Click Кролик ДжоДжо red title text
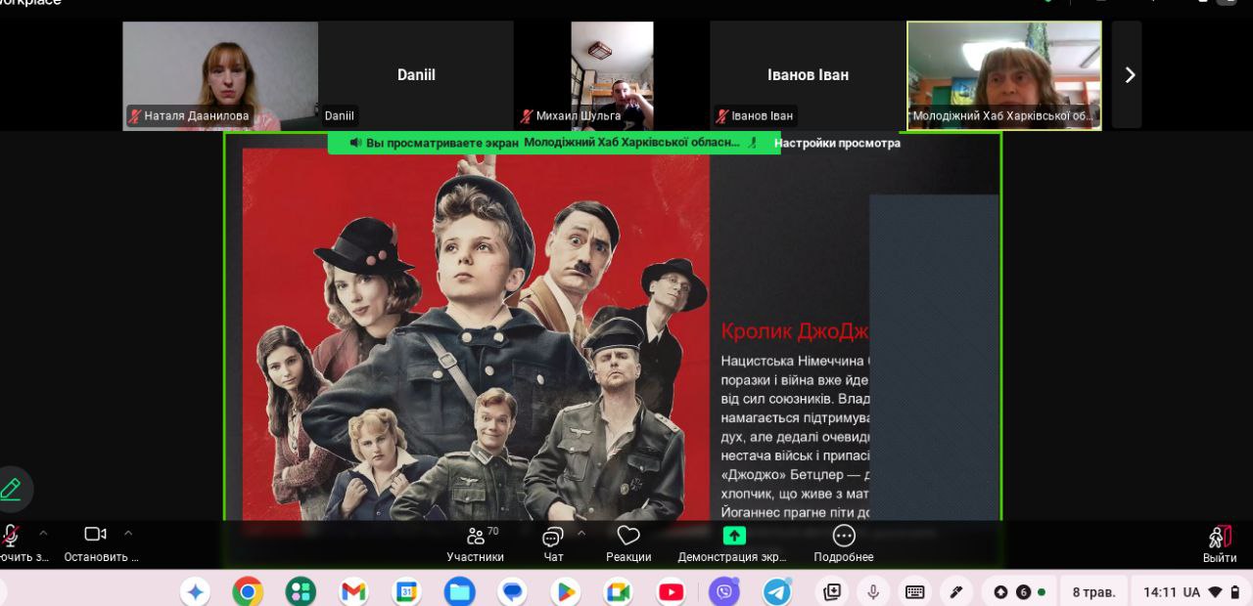 click(x=794, y=331)
